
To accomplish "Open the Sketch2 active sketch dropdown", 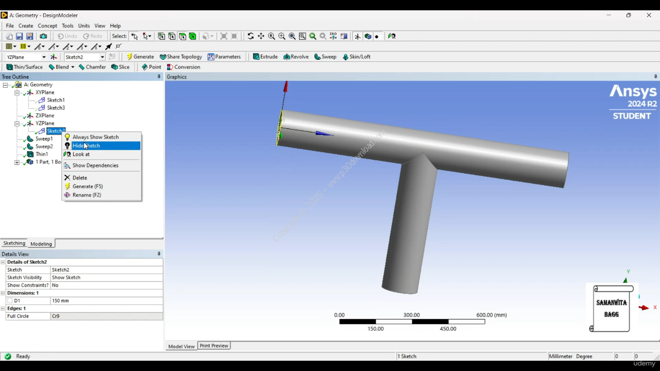I will coord(102,57).
